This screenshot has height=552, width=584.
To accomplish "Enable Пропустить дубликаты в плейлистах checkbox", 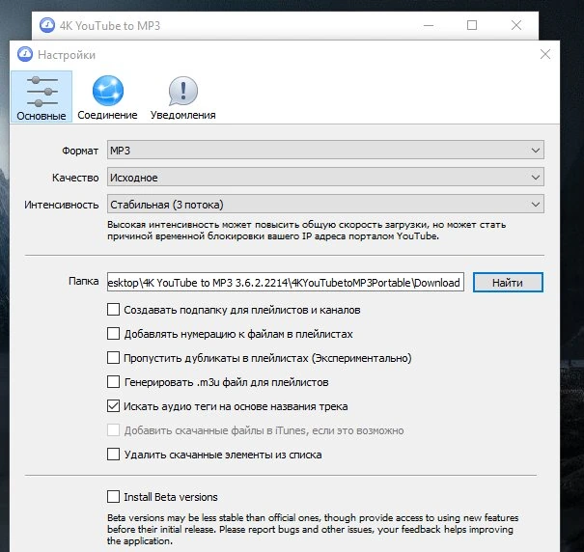I will (113, 358).
